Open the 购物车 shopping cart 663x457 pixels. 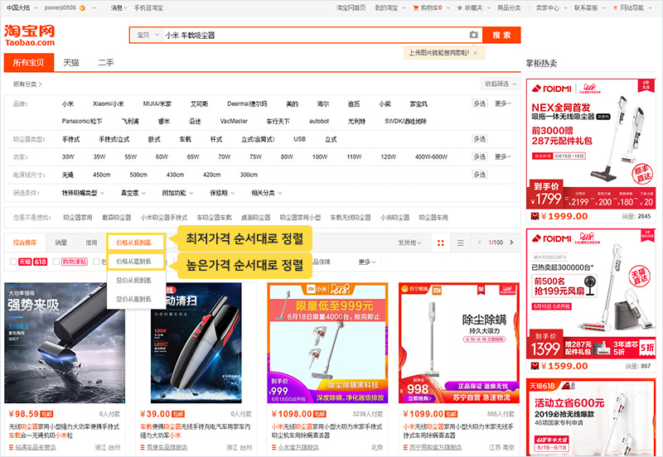coord(430,7)
